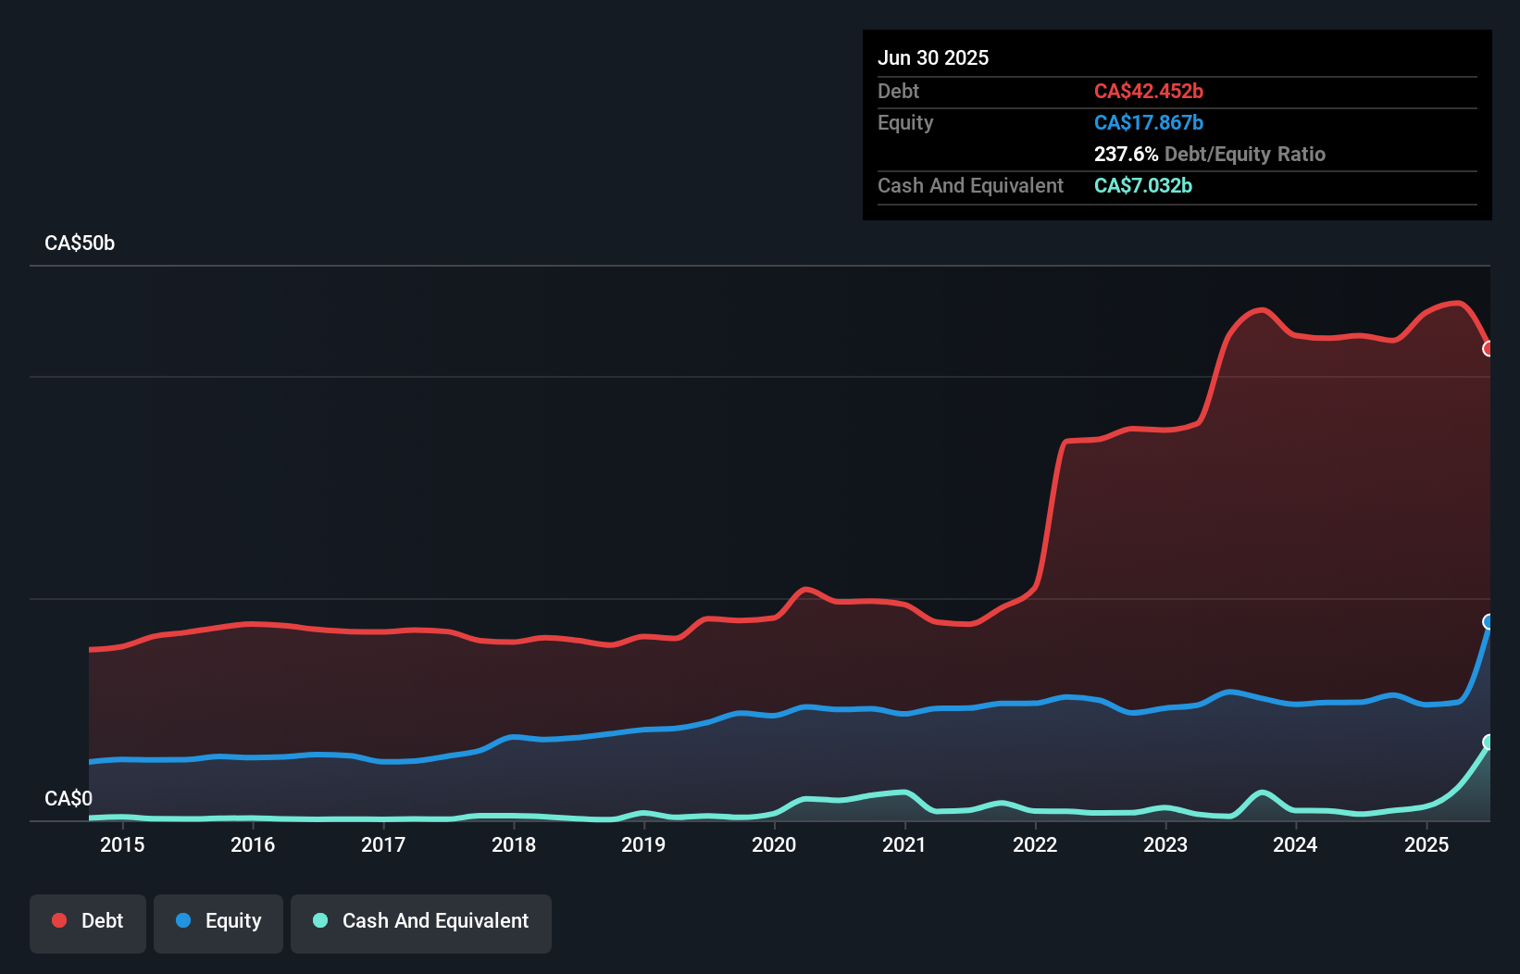Image resolution: width=1520 pixels, height=974 pixels.
Task: Click the CA$50b gridline label
Action: tap(80, 243)
